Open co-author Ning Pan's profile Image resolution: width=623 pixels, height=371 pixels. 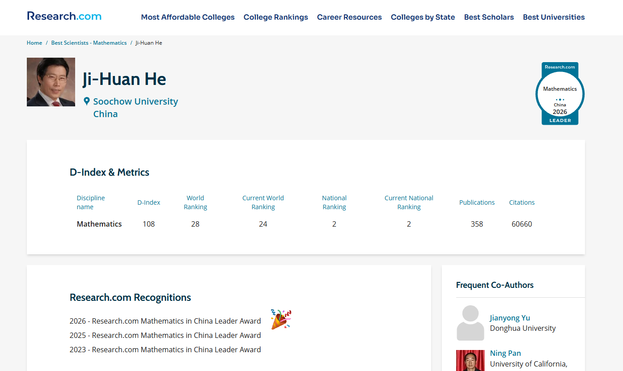pyautogui.click(x=505, y=353)
